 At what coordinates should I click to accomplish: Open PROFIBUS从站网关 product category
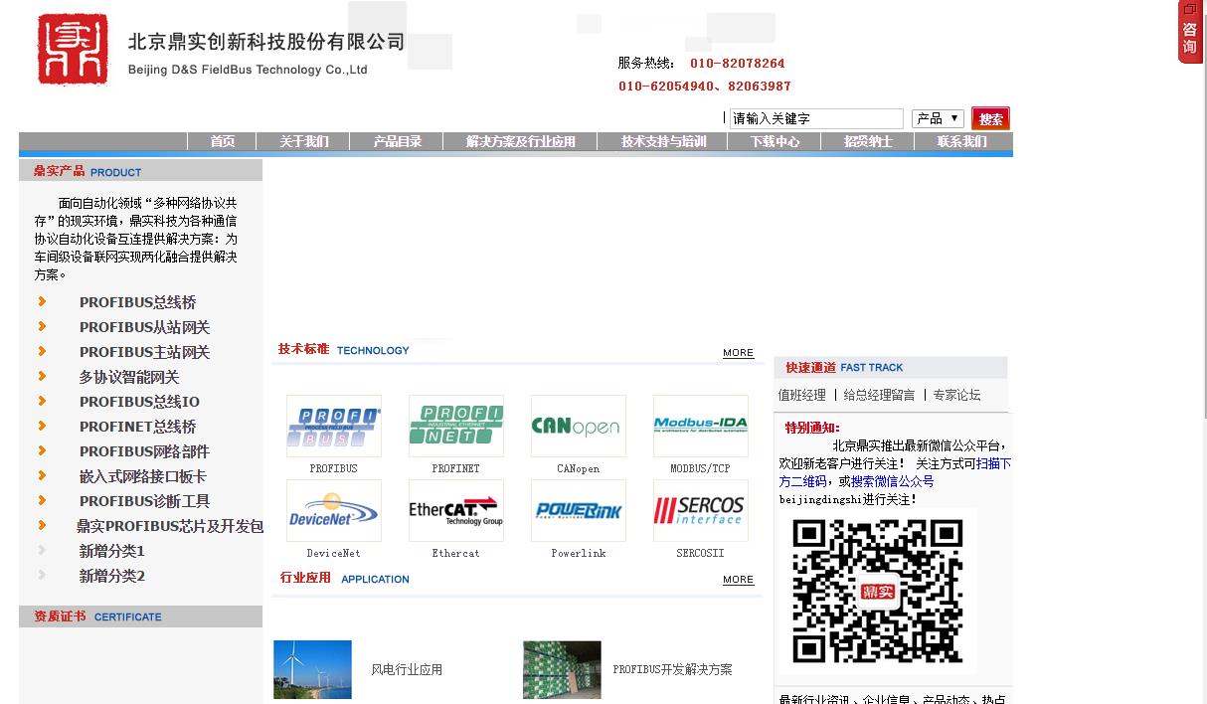point(145,327)
